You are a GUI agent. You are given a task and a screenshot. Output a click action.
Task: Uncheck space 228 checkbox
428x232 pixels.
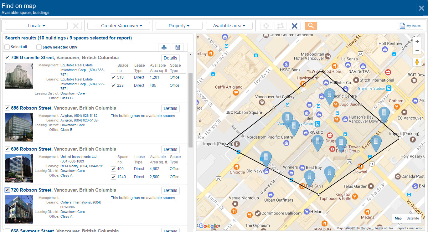113,85
